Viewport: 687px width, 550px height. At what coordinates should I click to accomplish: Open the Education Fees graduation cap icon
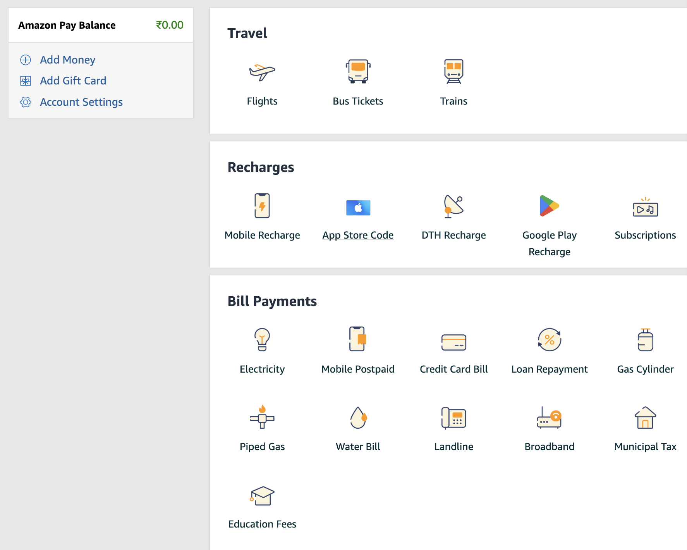coord(262,496)
